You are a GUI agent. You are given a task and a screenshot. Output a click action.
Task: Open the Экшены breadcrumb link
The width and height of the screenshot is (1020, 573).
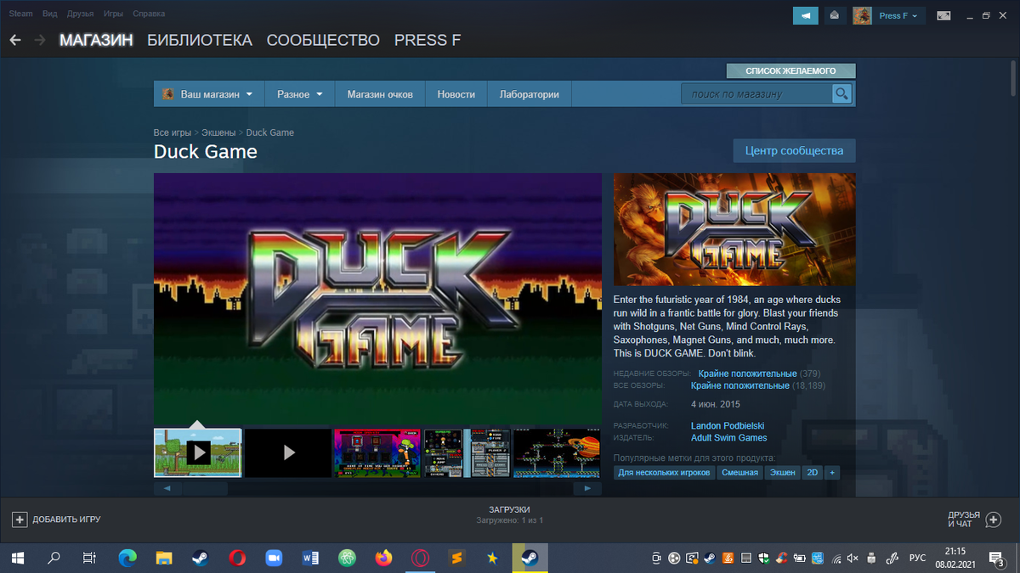[x=219, y=132]
